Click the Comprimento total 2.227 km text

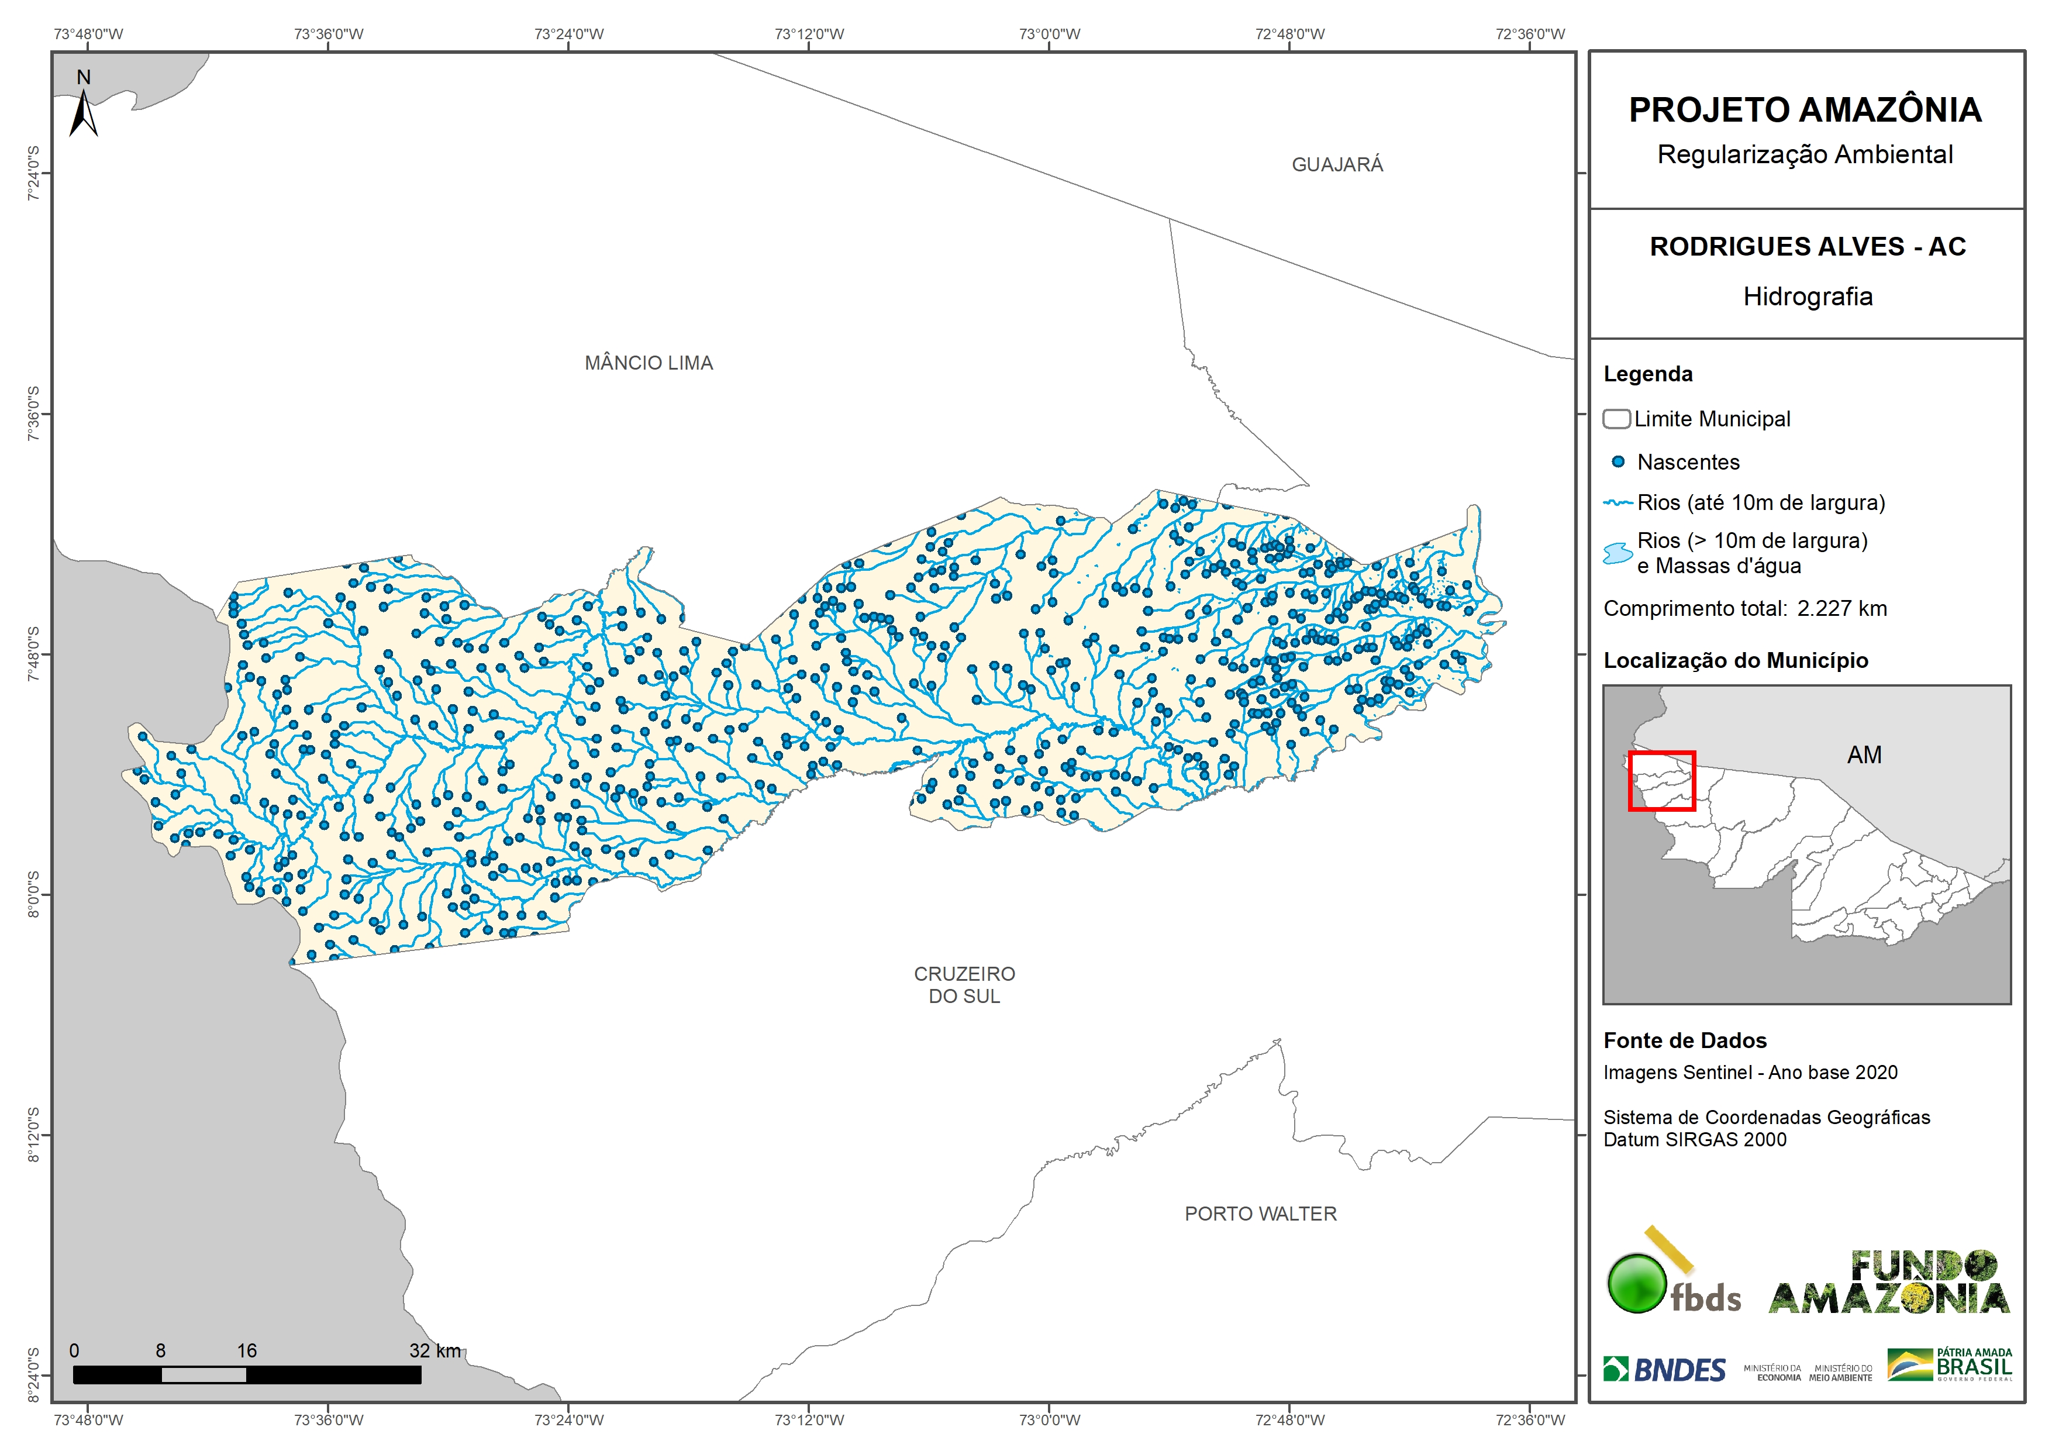click(1744, 609)
